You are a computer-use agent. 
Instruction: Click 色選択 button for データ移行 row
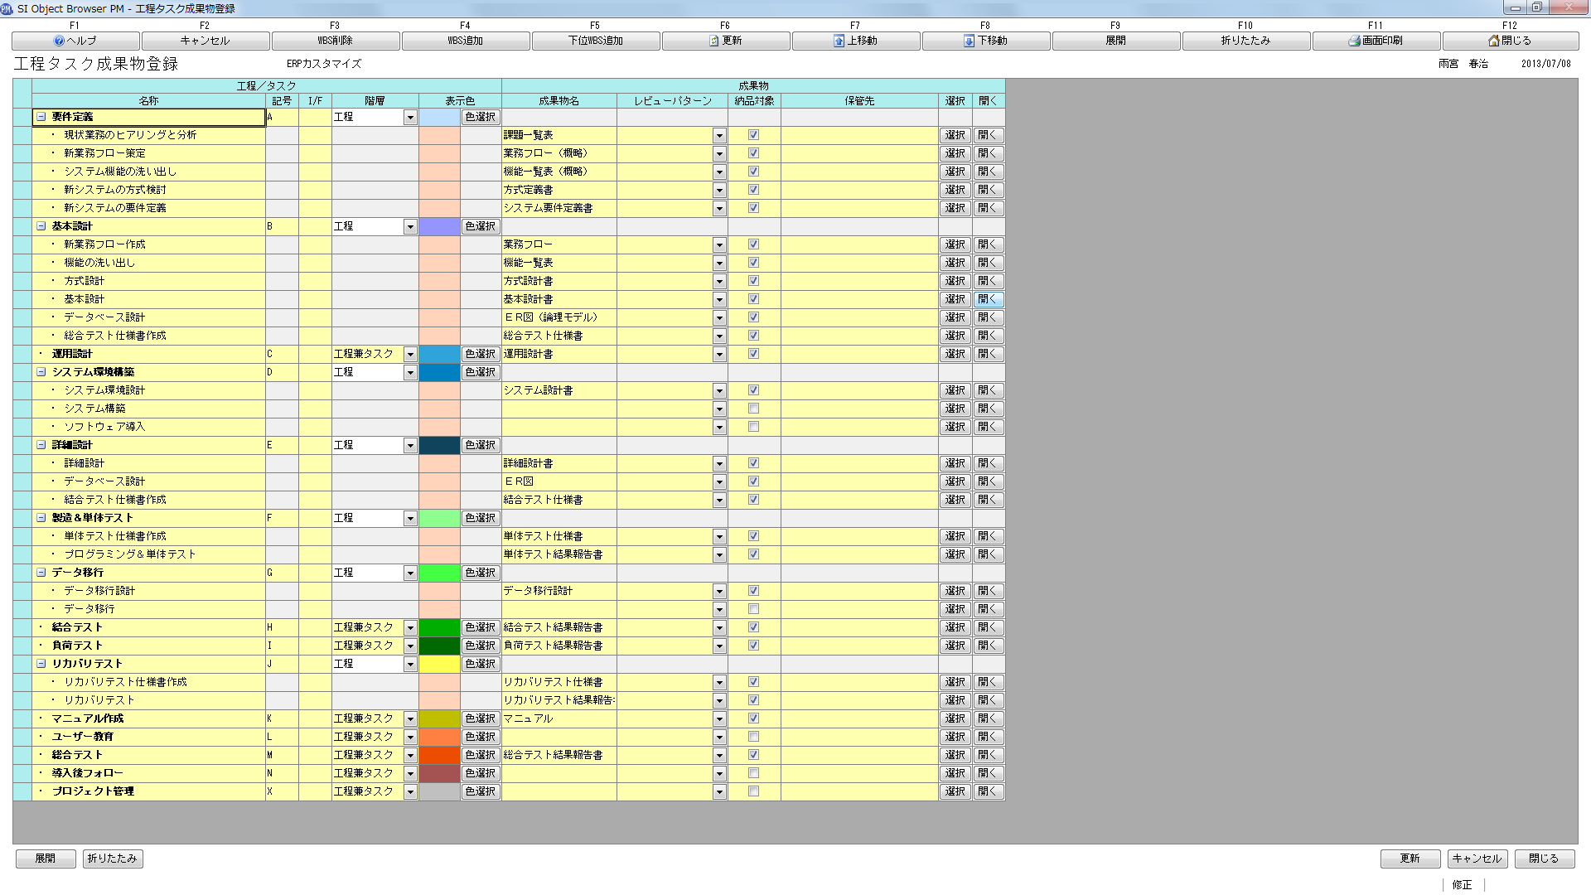[x=481, y=573]
